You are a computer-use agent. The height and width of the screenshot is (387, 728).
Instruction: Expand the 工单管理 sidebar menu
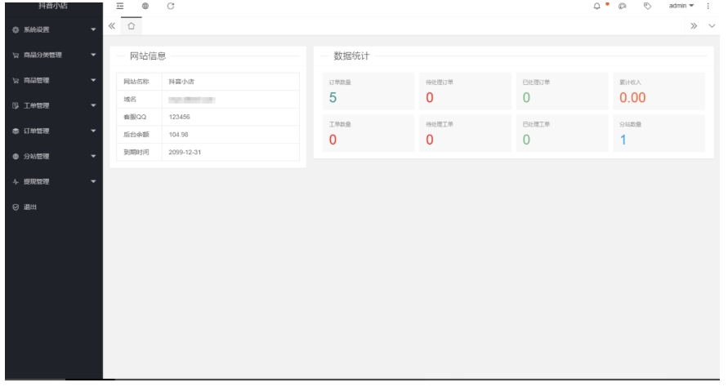click(54, 105)
